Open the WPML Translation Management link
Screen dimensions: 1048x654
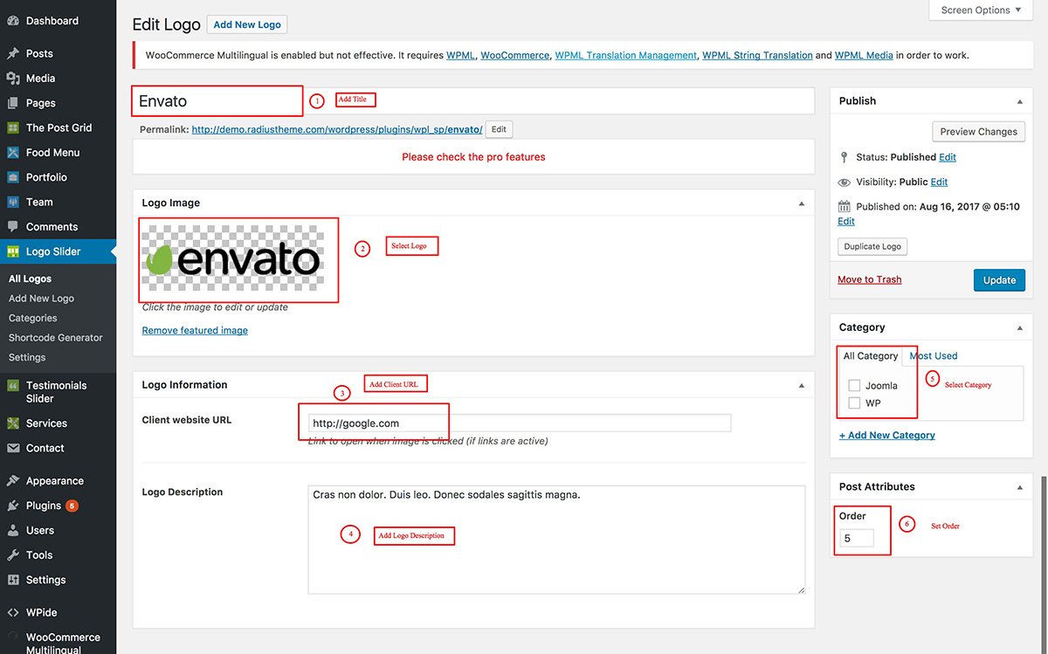click(626, 55)
